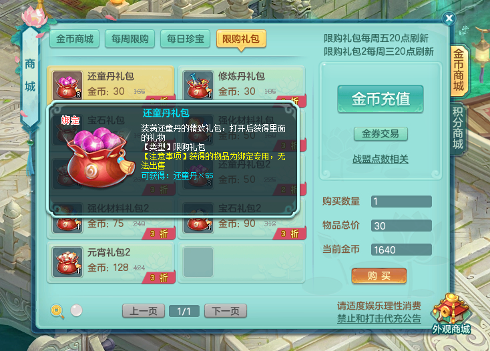490x351 pixels.
Task: Click the 宝石礼包2 item icon
Action: click(198, 223)
